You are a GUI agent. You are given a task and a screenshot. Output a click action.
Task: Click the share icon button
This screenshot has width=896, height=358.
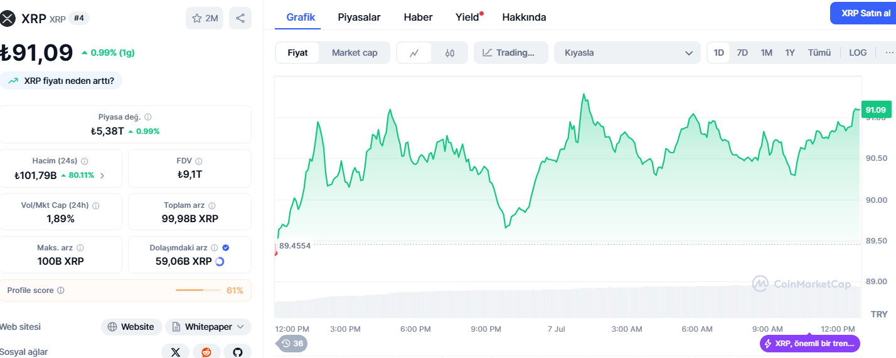pyautogui.click(x=240, y=18)
